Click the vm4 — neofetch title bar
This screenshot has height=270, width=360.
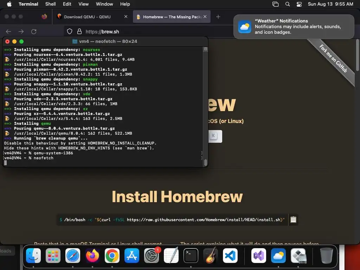(105, 41)
